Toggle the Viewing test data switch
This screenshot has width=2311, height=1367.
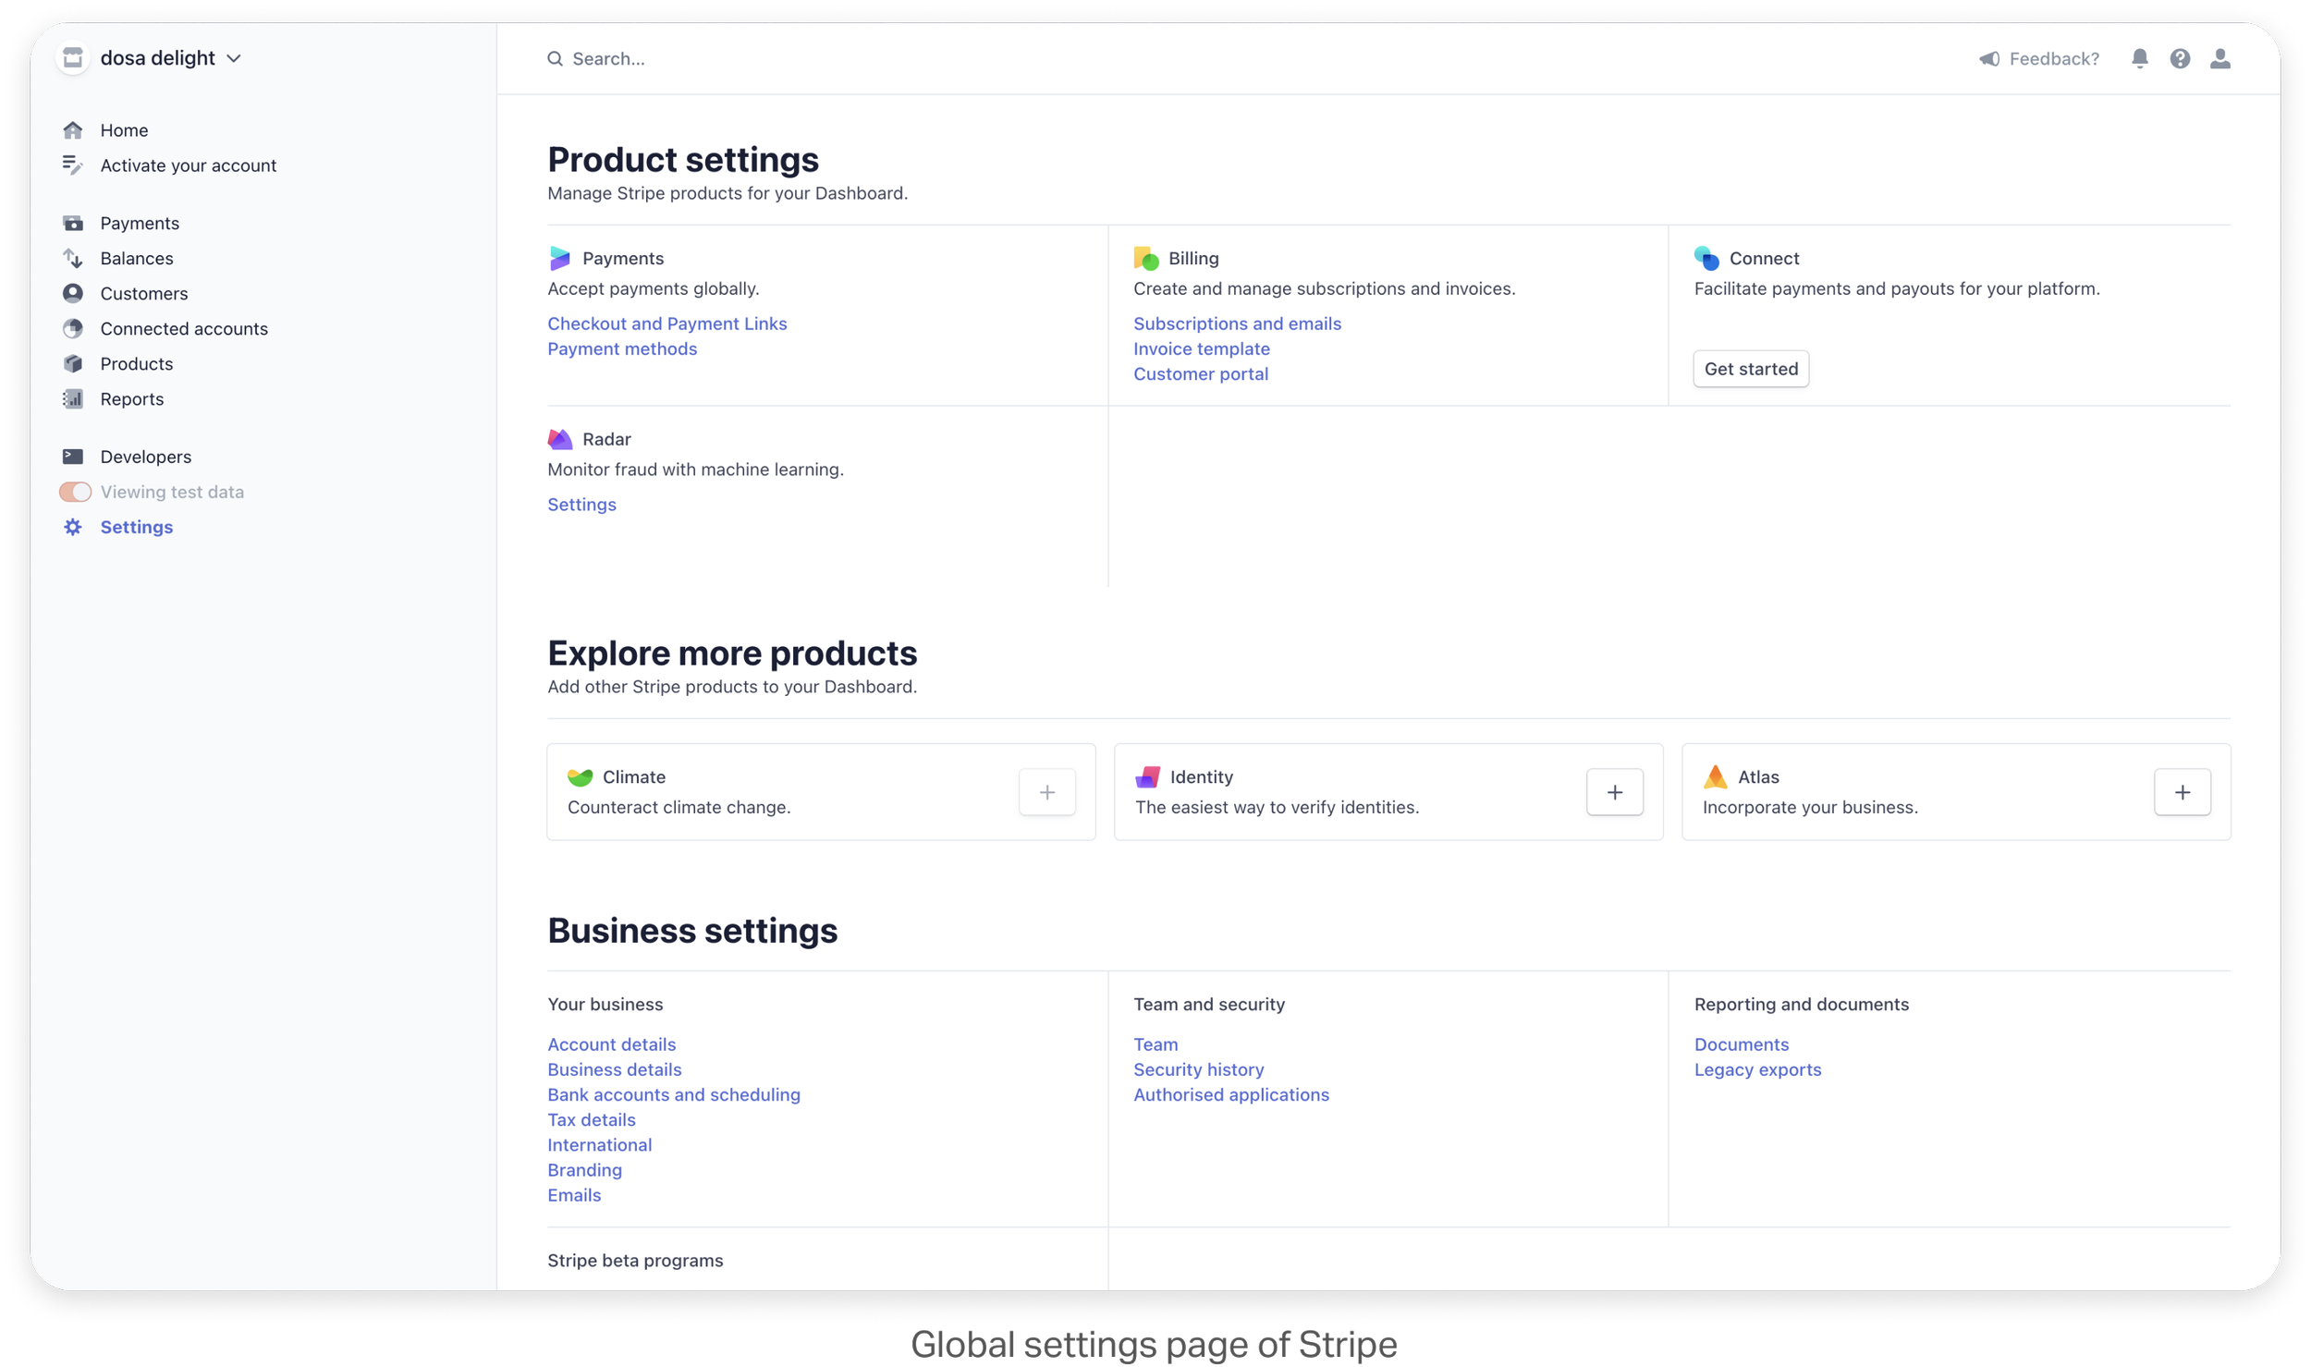[76, 492]
